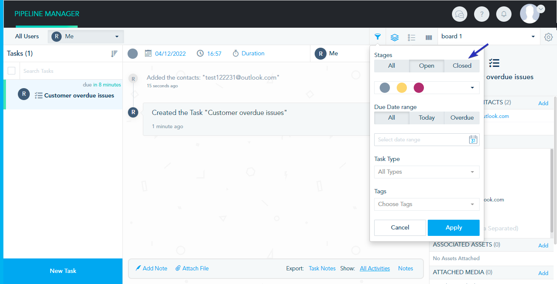The width and height of the screenshot is (557, 284).
Task: Open the Me user dropdown
Action: pyautogui.click(x=86, y=37)
